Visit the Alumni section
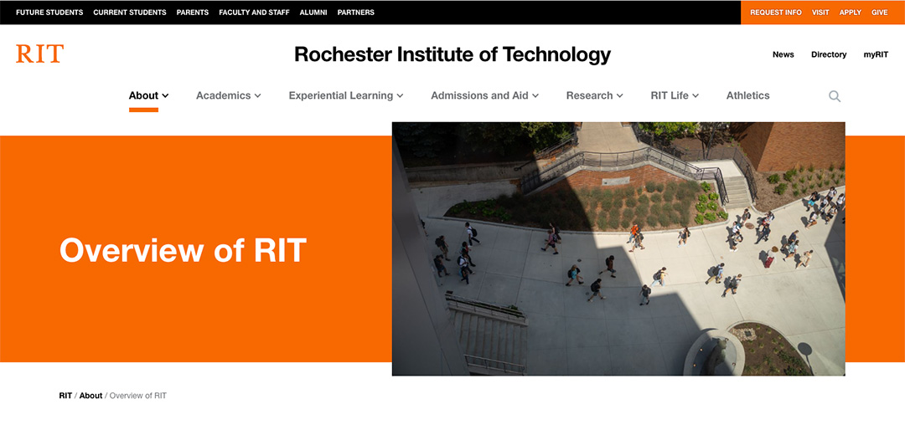Screen dimensions: 905x435 point(313,13)
